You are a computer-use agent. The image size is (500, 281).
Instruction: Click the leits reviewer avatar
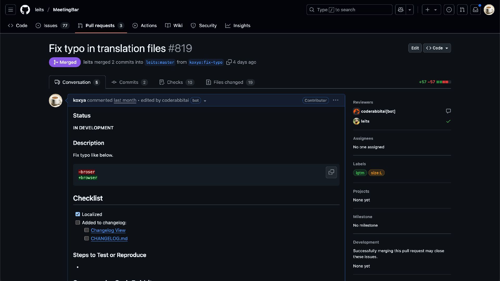[x=356, y=121]
